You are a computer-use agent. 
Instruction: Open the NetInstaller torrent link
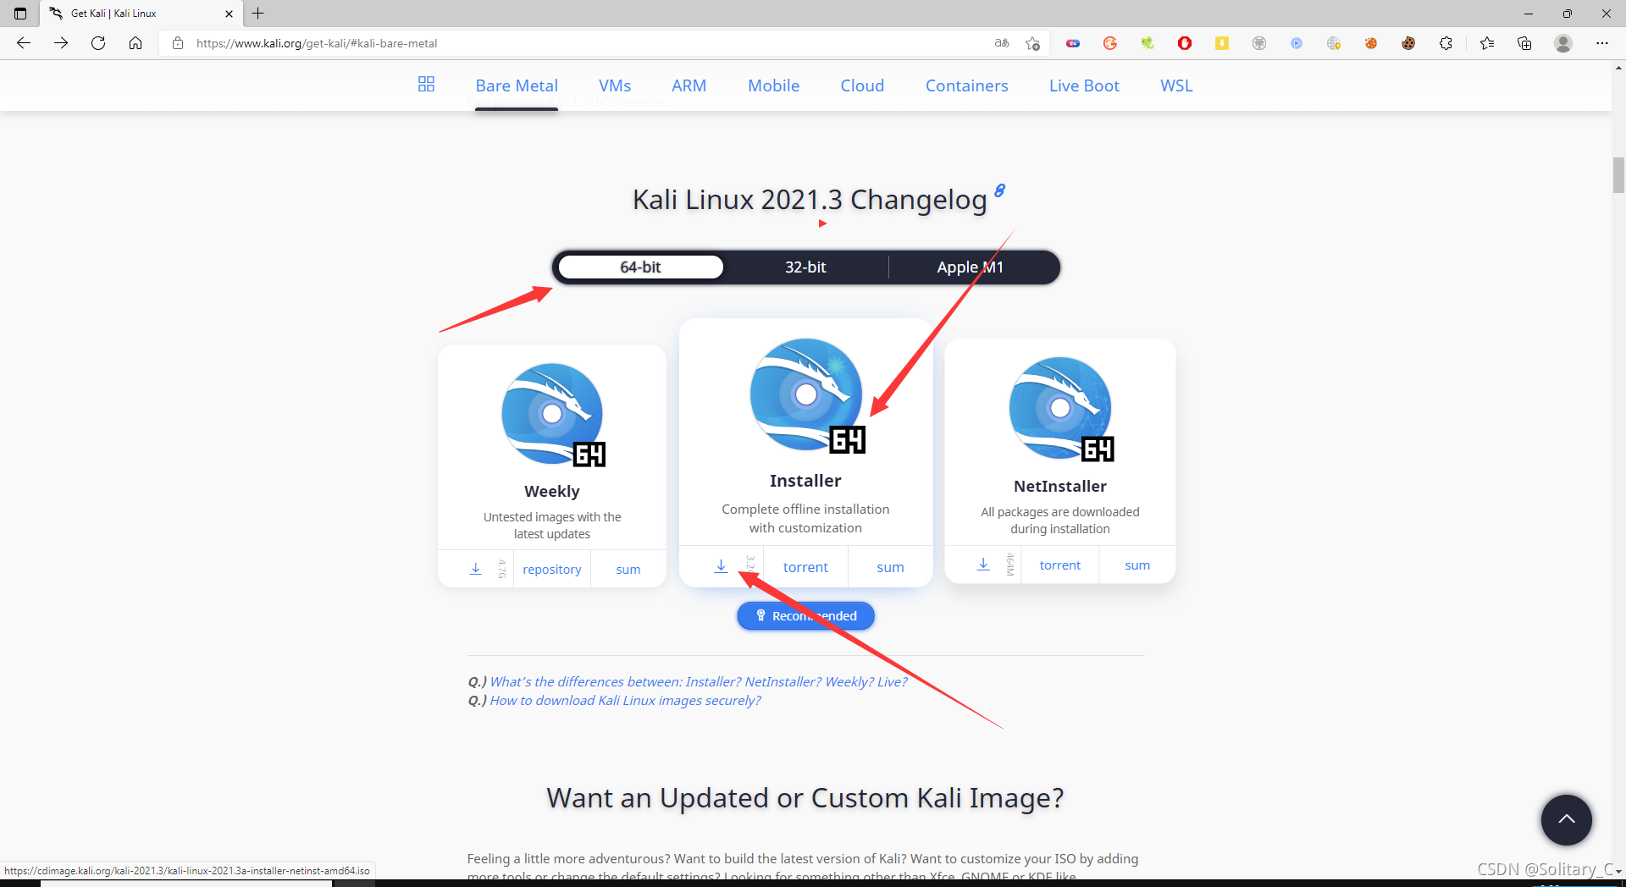pyautogui.click(x=1060, y=565)
